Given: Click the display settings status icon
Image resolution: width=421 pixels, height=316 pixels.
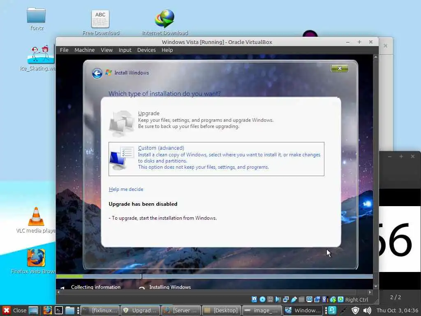Looking at the screenshot, I should pos(309,300).
